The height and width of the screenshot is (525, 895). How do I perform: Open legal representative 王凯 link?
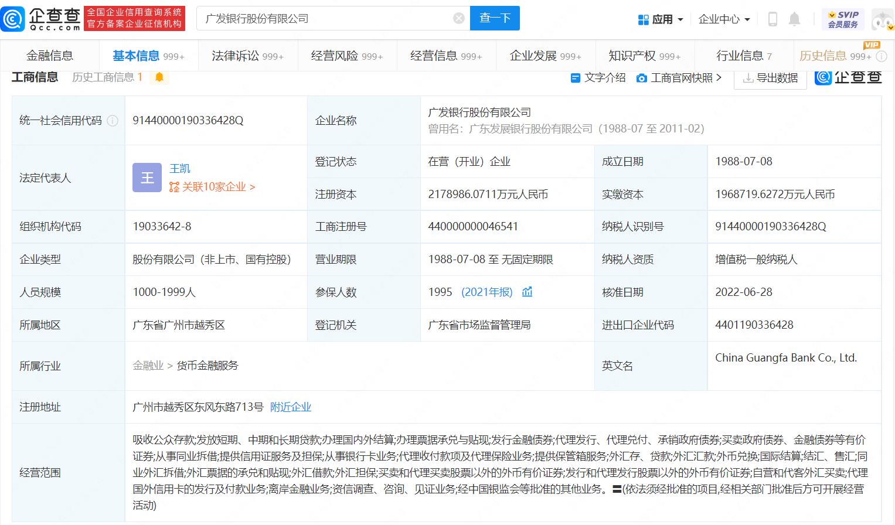point(180,169)
